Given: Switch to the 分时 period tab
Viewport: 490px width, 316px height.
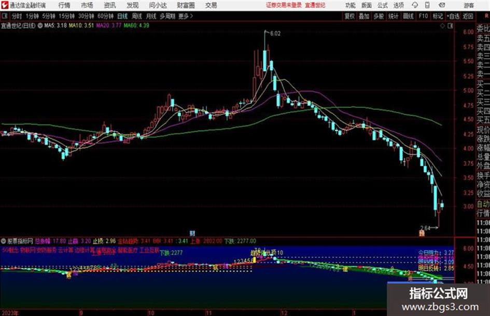Looking at the screenshot, I should [17, 16].
